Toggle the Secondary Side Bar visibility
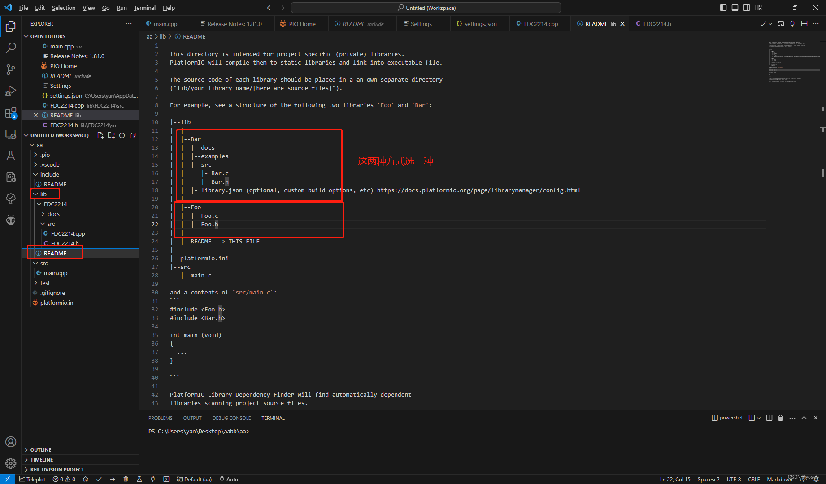 (x=747, y=8)
